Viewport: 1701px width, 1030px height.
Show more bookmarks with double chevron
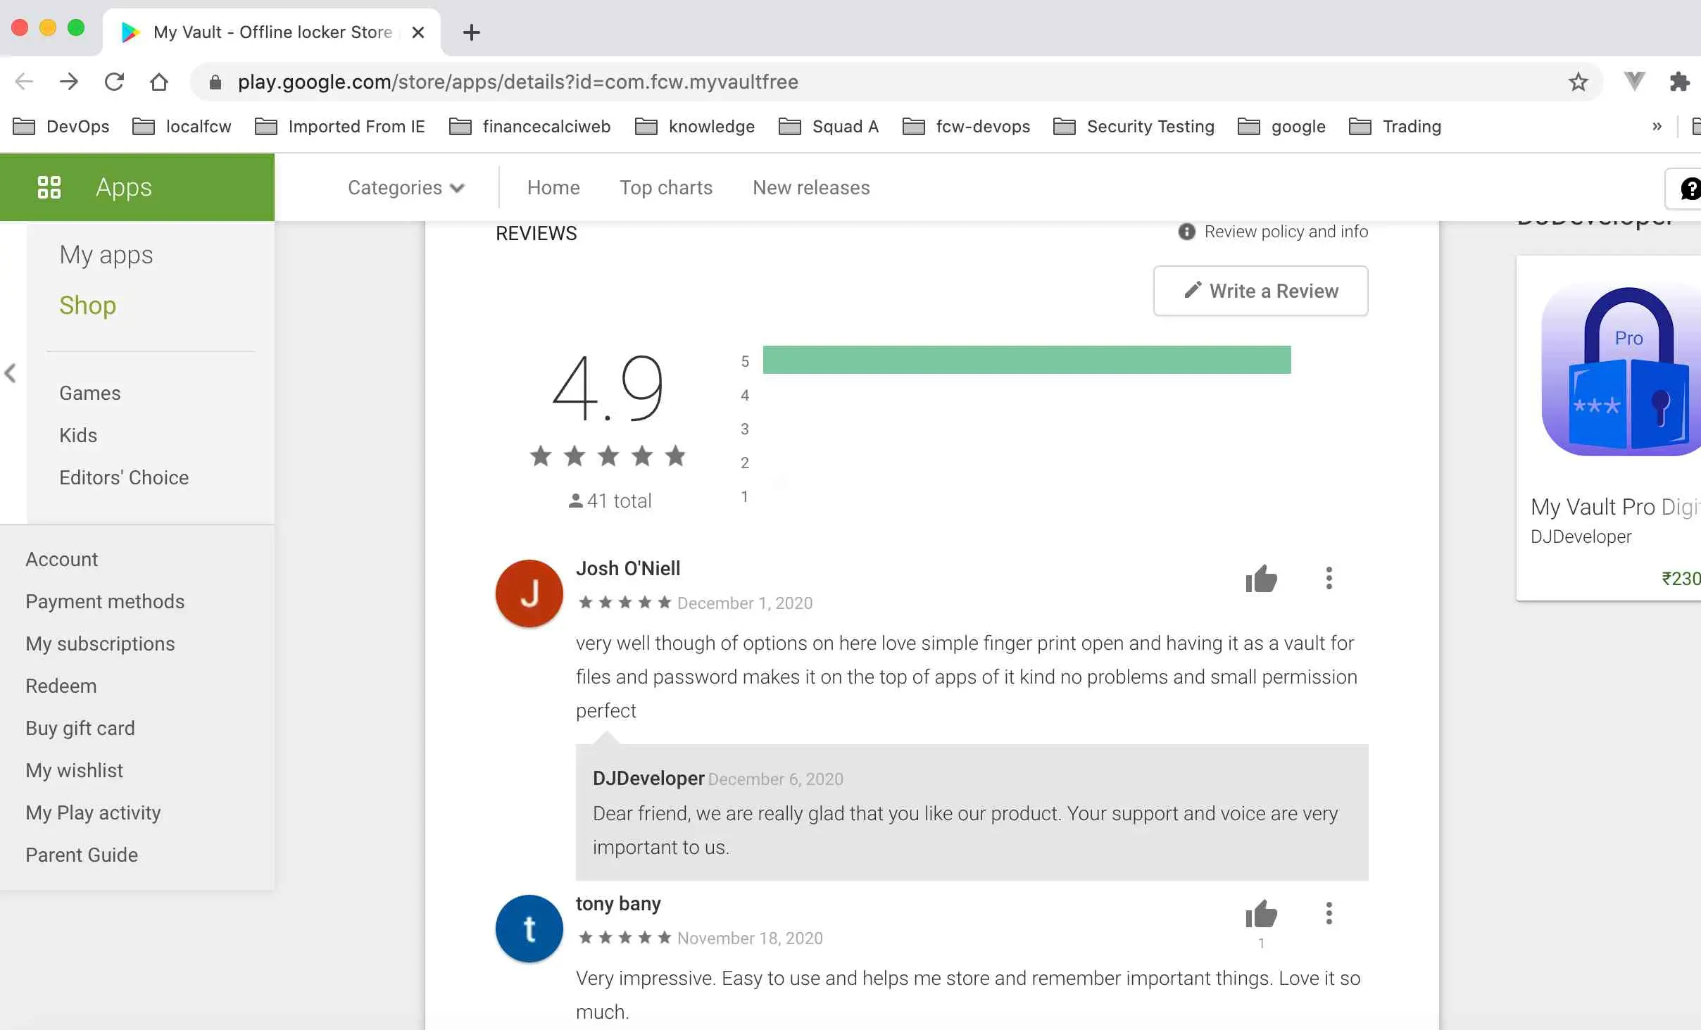pyautogui.click(x=1657, y=127)
